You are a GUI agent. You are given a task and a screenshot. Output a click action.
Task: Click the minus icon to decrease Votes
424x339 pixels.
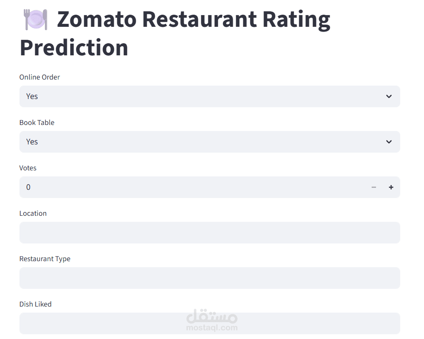[373, 187]
